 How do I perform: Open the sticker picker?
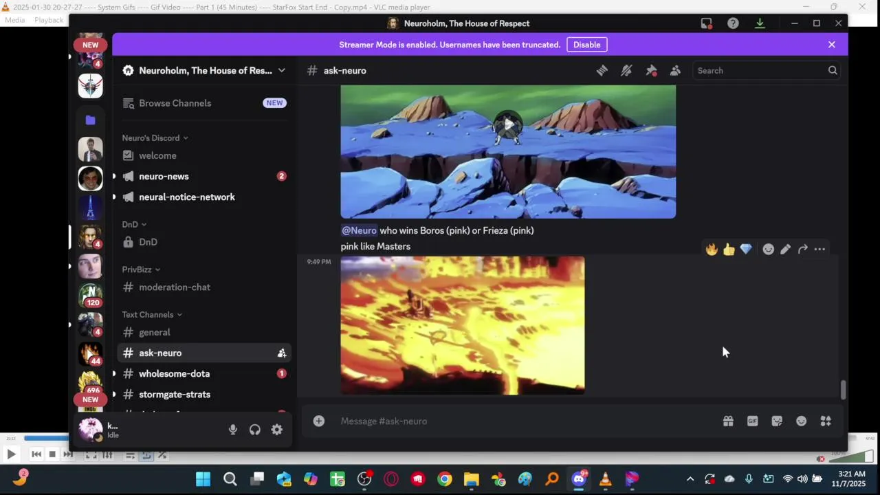777,421
